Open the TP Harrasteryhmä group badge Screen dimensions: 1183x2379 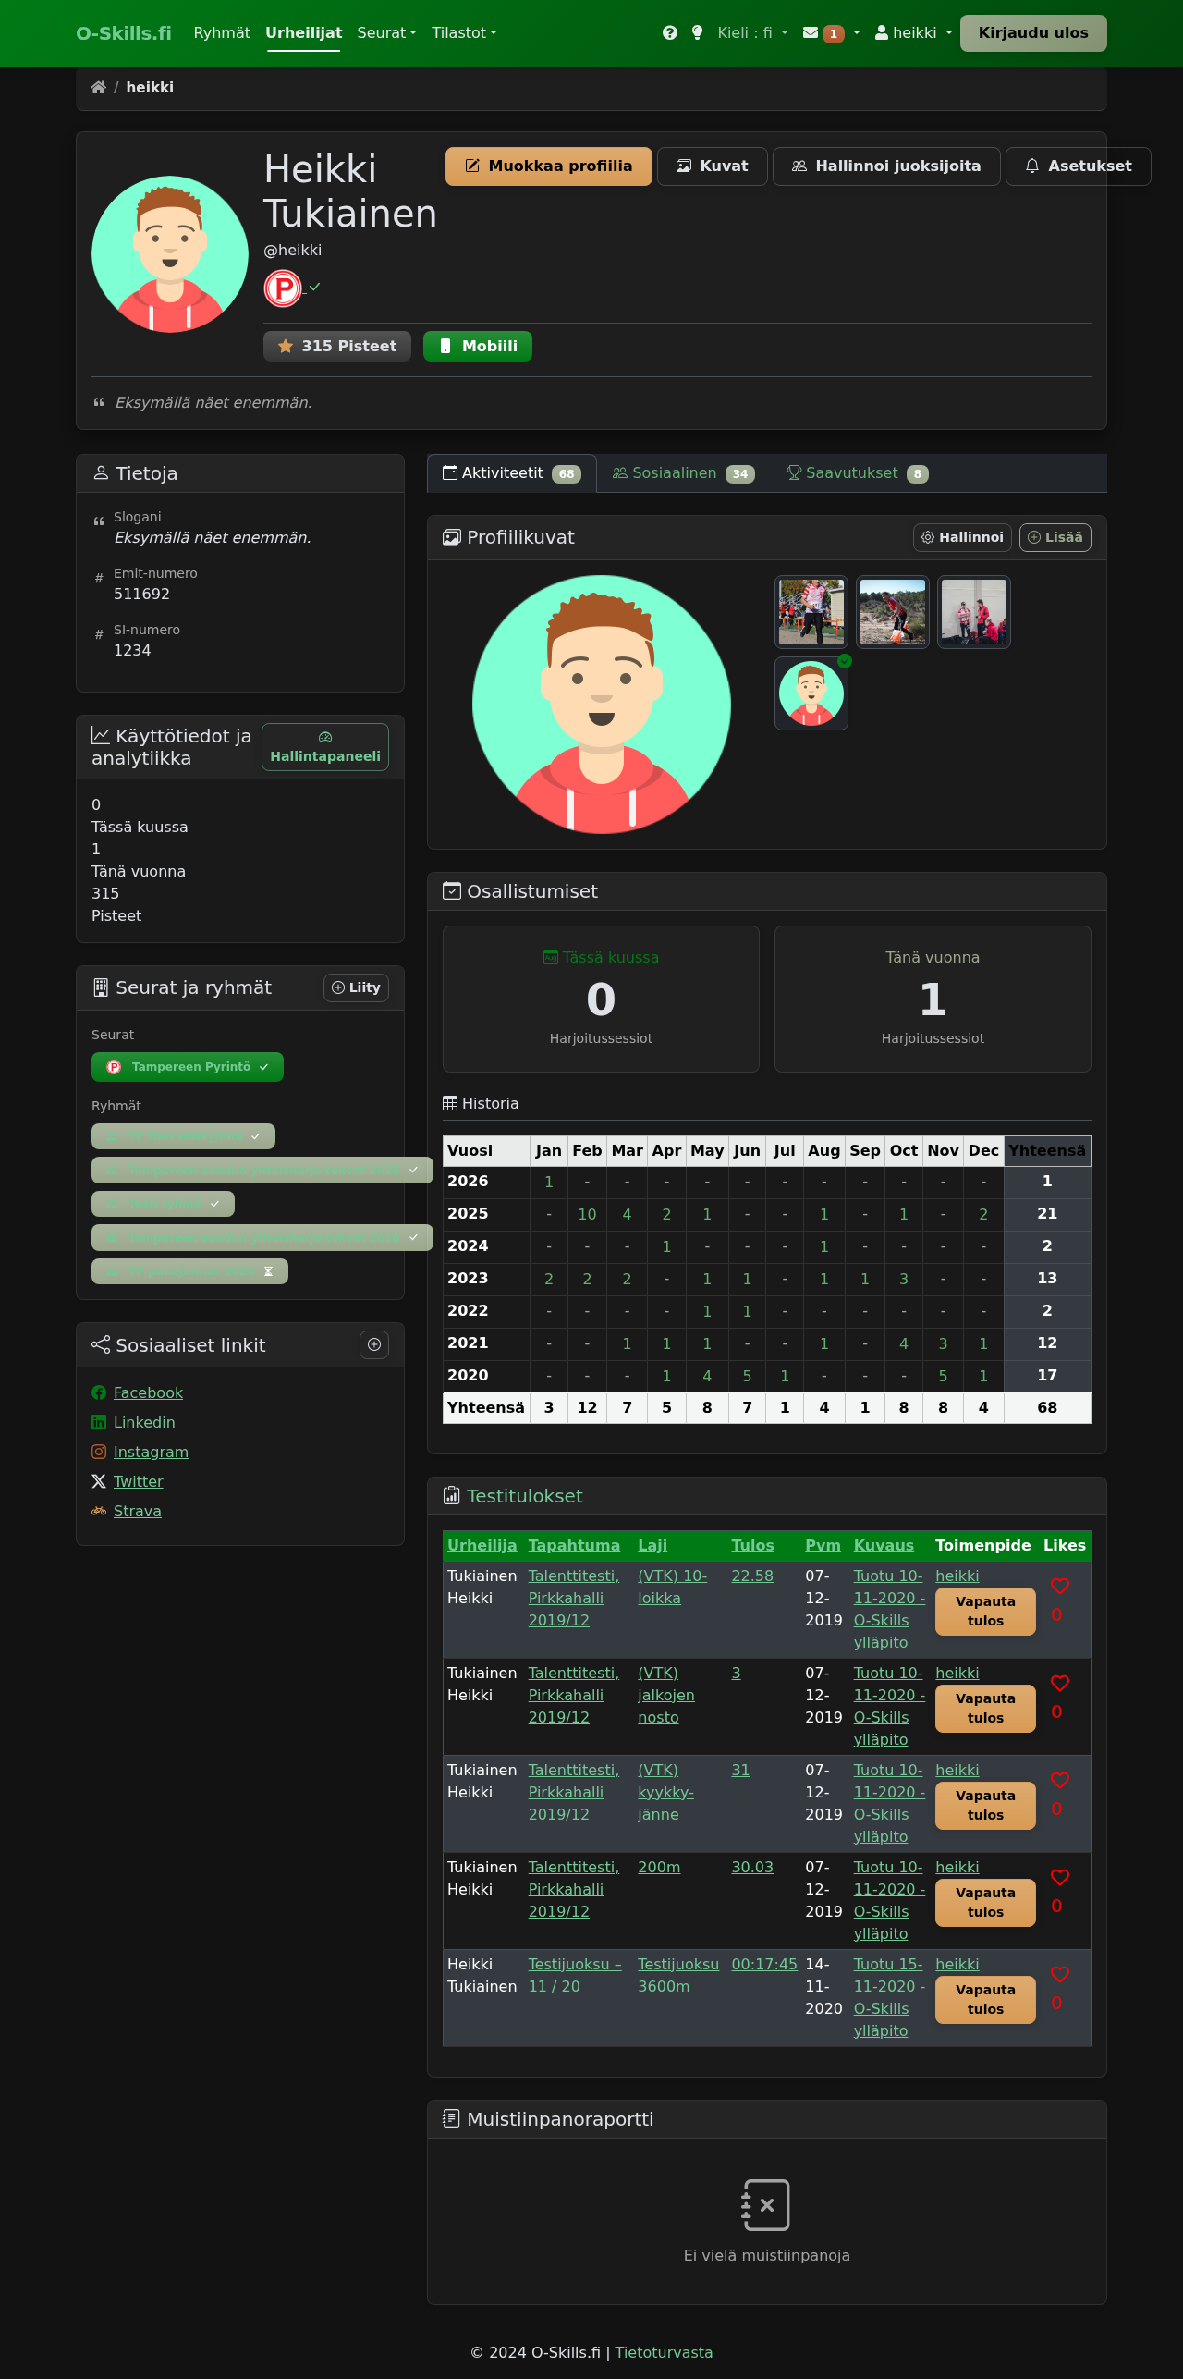[x=183, y=1136]
